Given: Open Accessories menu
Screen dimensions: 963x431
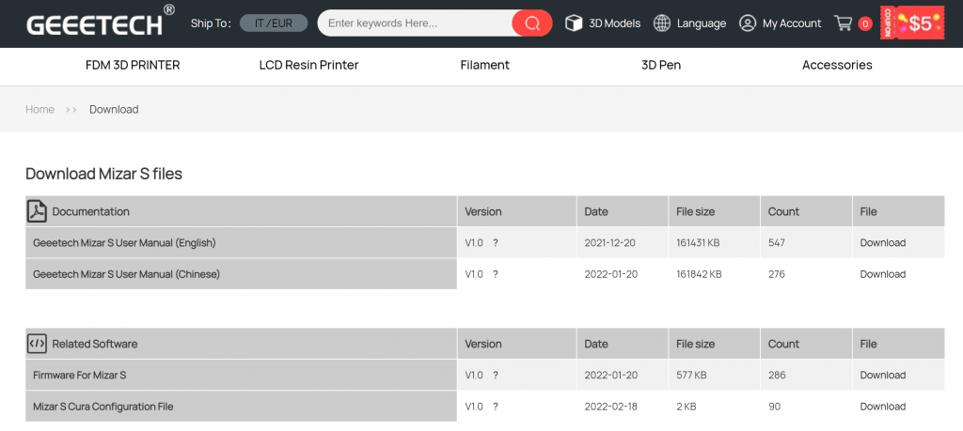Looking at the screenshot, I should coord(837,65).
